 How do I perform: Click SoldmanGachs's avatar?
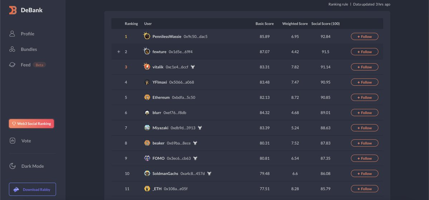tap(147, 173)
